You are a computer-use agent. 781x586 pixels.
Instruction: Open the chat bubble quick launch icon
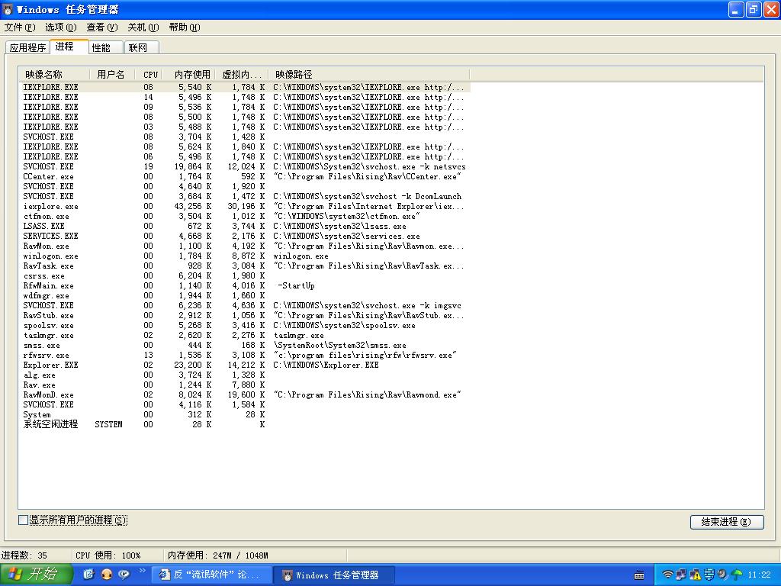tap(124, 575)
